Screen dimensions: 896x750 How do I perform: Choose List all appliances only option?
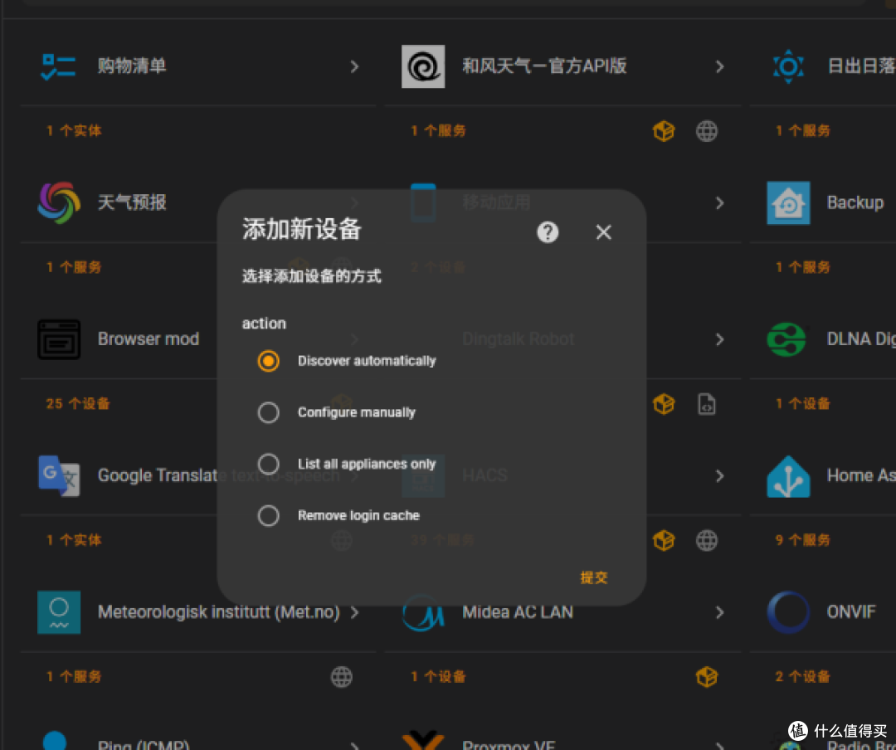click(x=268, y=464)
